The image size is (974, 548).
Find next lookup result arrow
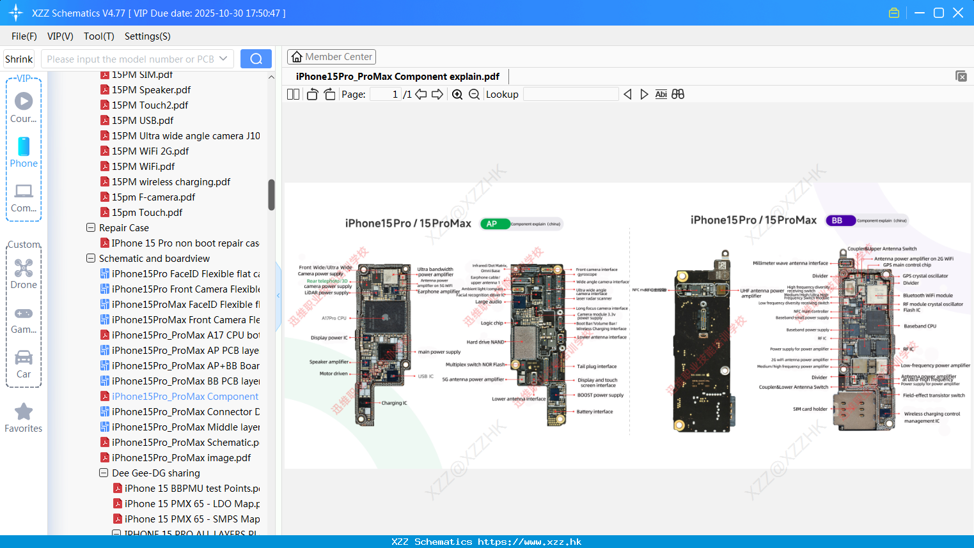point(644,95)
